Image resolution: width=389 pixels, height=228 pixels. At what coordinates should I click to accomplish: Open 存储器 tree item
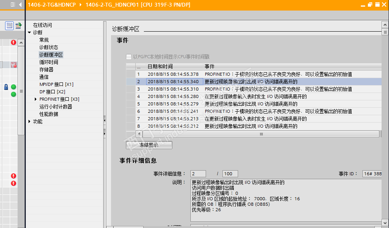(47, 69)
